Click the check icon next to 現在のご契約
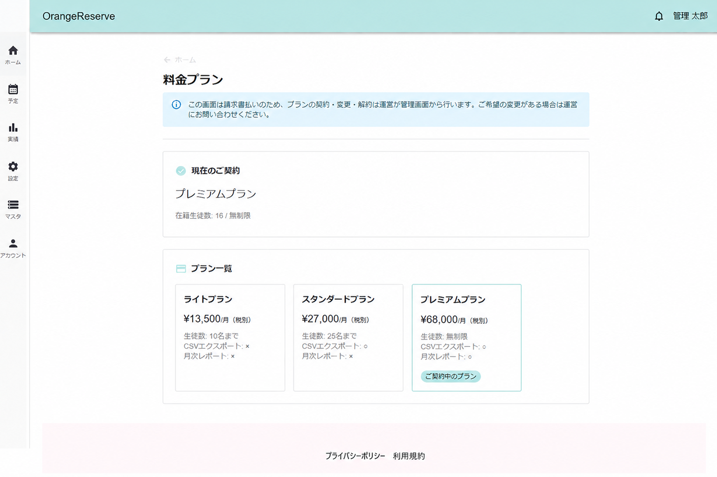 pos(181,171)
